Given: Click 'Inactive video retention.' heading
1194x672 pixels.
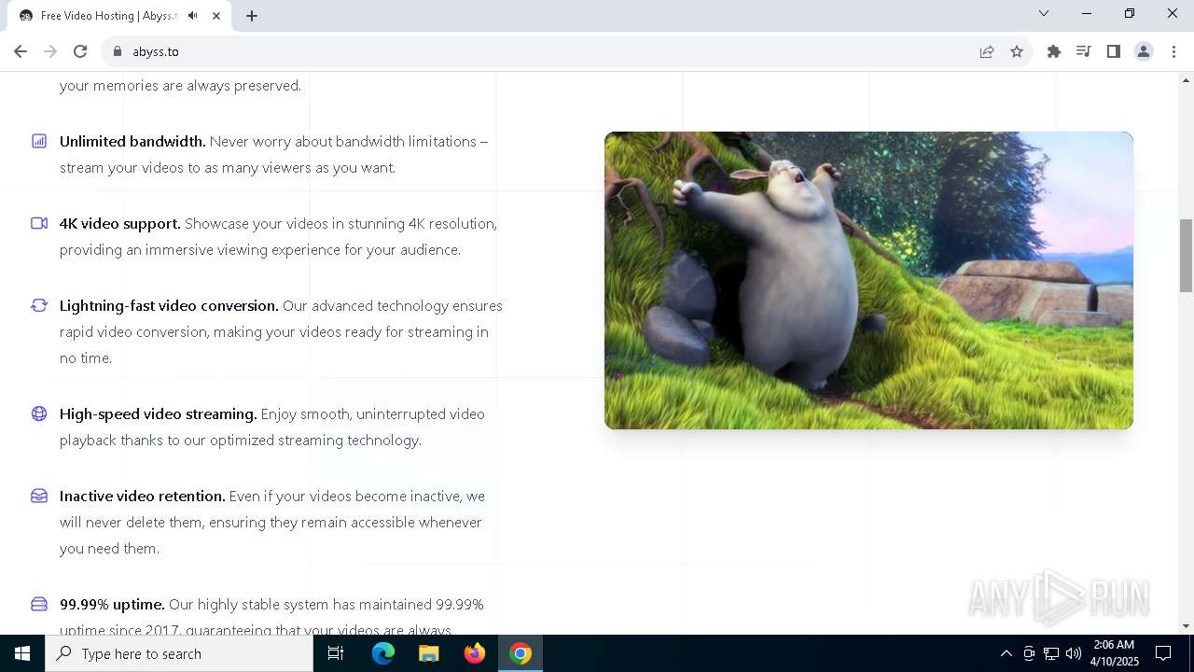Looking at the screenshot, I should [x=143, y=496].
